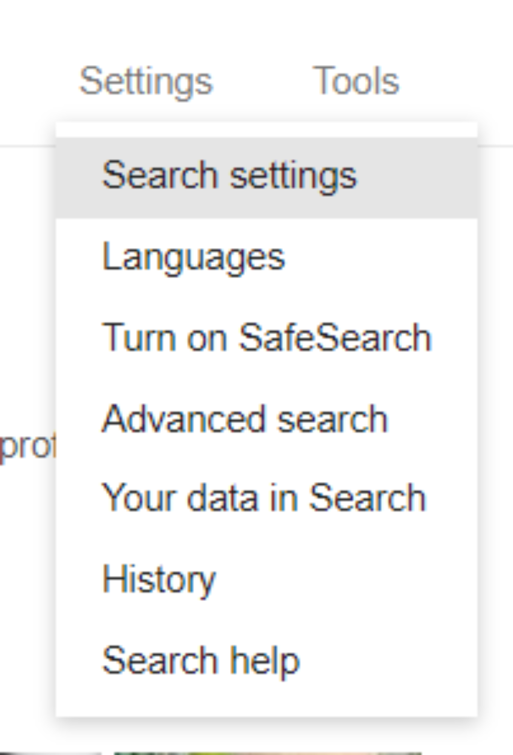Enable SafeSearch via the menu entry
513x755 pixels.
click(266, 338)
